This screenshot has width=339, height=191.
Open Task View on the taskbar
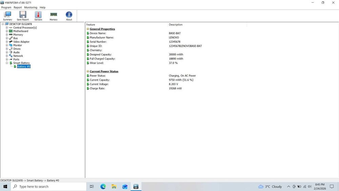(x=92, y=187)
